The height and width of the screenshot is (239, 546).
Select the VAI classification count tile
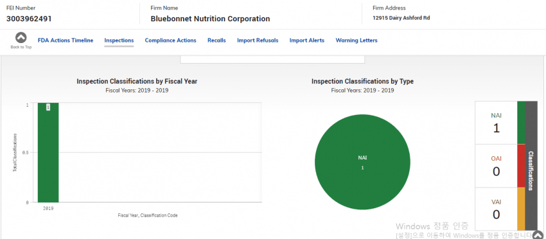(x=496, y=209)
